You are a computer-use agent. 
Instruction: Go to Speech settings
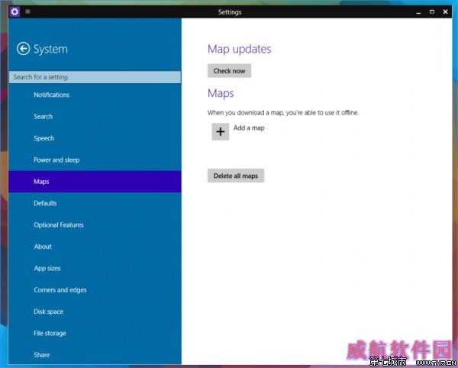click(x=95, y=138)
